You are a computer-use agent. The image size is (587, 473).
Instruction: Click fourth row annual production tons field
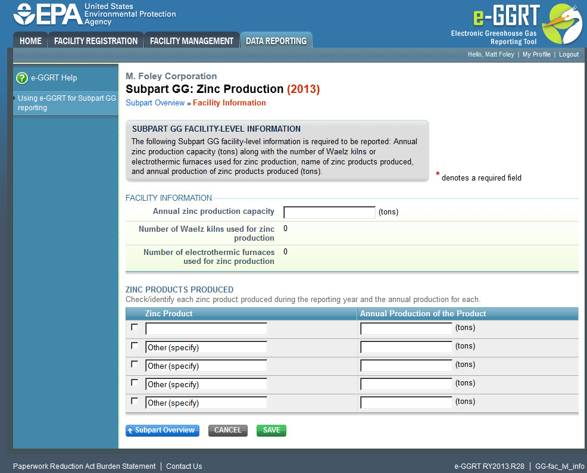[406, 384]
